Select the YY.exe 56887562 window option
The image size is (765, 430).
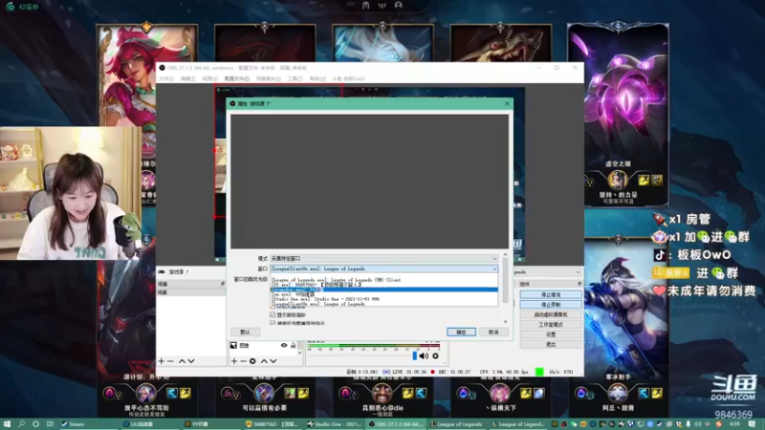point(384,285)
